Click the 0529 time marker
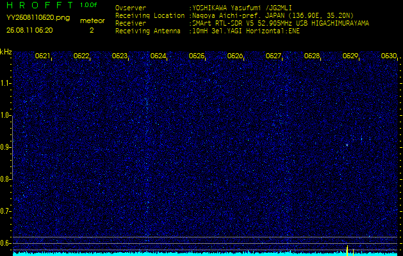This screenshot has height=256, width=403. 350,56
